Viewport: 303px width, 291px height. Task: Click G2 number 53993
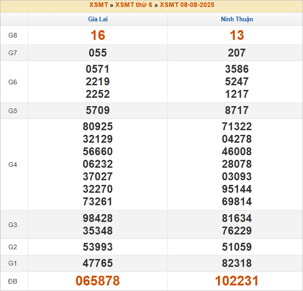click(x=98, y=247)
